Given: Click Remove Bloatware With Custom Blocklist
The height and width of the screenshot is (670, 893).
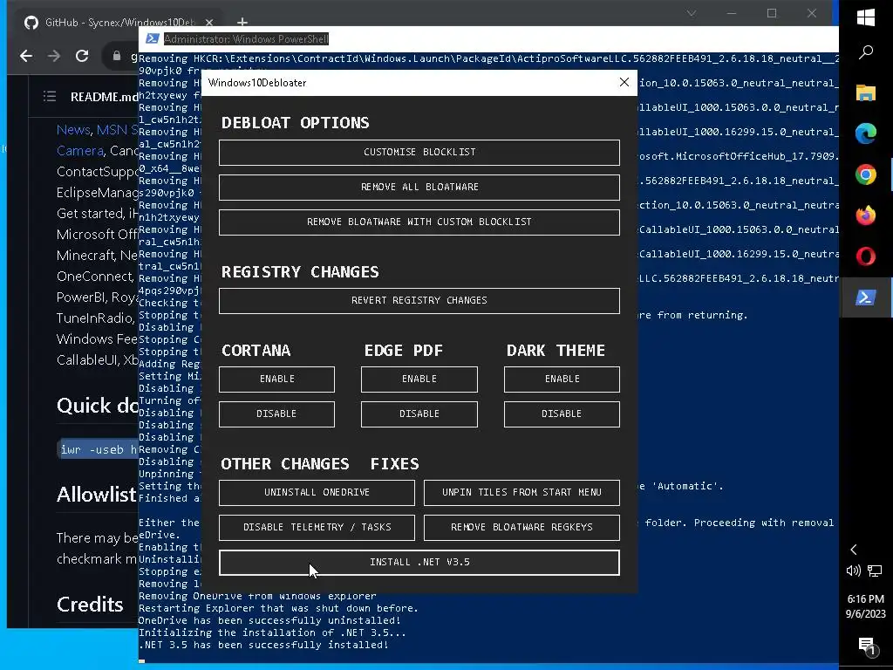Looking at the screenshot, I should [x=419, y=222].
